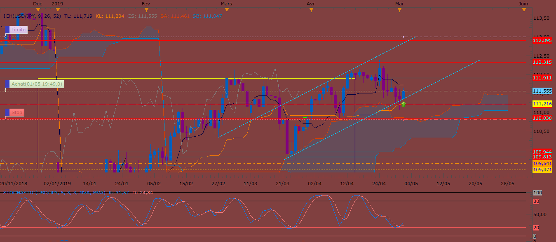Image resolution: width=556 pixels, height=242 pixels.
Task: Click the Mai orange month marker triangle
Action: (x=399, y=10)
